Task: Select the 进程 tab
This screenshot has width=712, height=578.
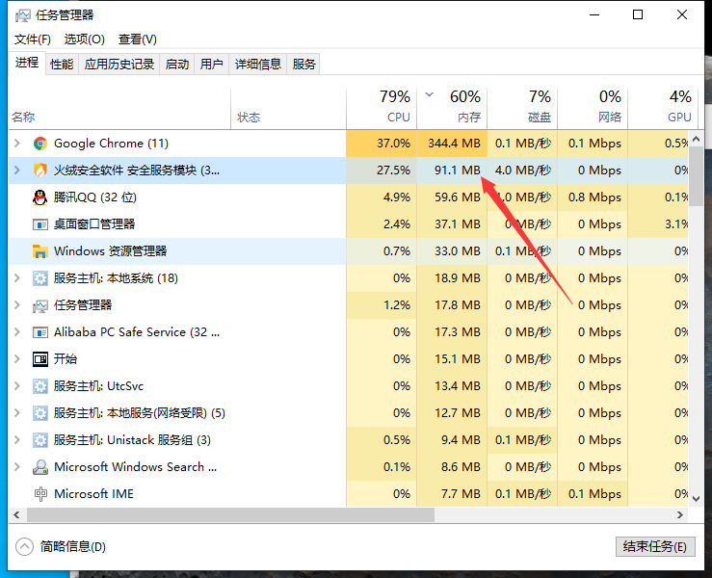Action: click(27, 63)
